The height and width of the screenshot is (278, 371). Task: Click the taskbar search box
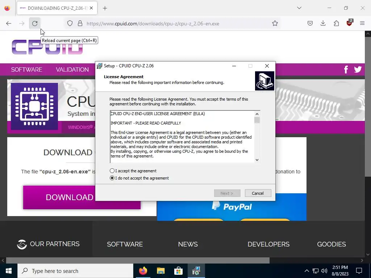click(75, 271)
